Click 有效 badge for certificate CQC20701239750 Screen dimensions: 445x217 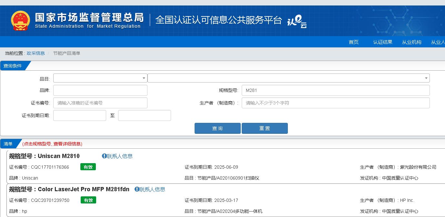click(x=88, y=200)
